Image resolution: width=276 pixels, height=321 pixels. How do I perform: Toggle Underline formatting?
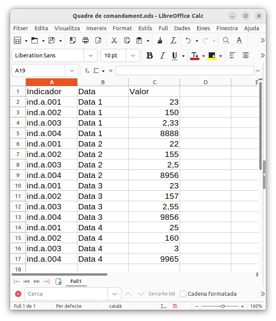tap(175, 55)
